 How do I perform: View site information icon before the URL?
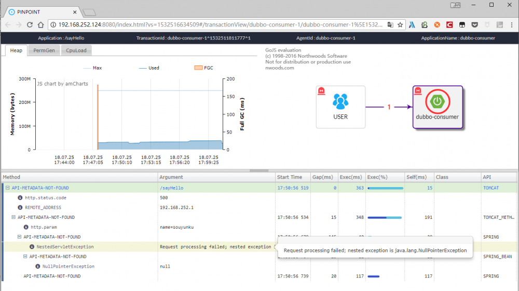pyautogui.click(x=53, y=24)
